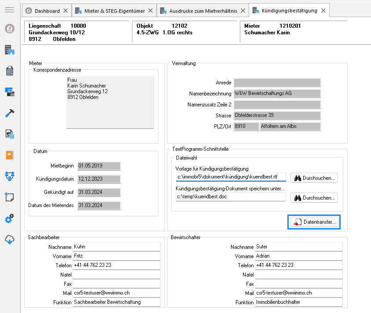
Task: Close the Ausdrucke zum Mietverhältnis tab
Action: click(243, 11)
